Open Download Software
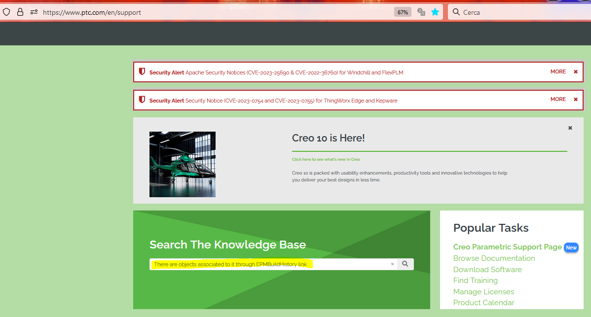The image size is (591, 317). (x=487, y=269)
